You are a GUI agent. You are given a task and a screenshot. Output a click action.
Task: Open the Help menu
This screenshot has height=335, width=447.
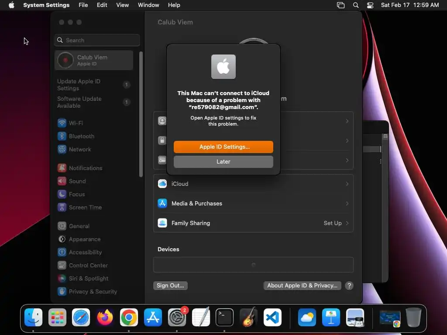174,5
